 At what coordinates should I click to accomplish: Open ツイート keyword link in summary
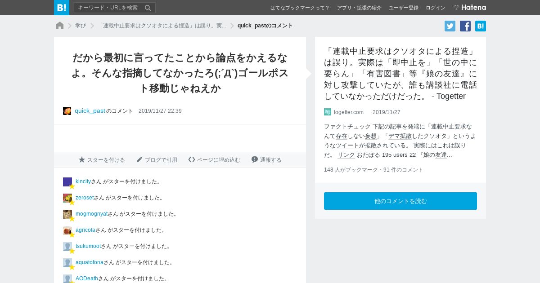tap(347, 146)
